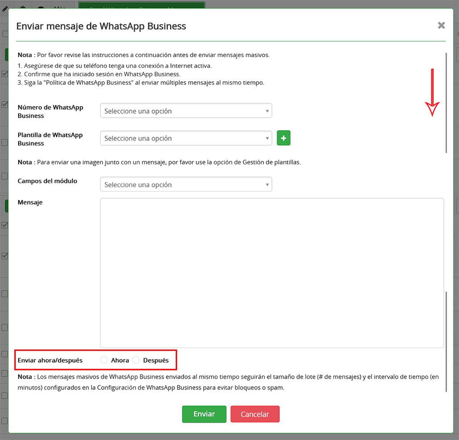The image size is (459, 440).
Task: Click the pencil edit icon behind dialog
Action: pos(5,8)
